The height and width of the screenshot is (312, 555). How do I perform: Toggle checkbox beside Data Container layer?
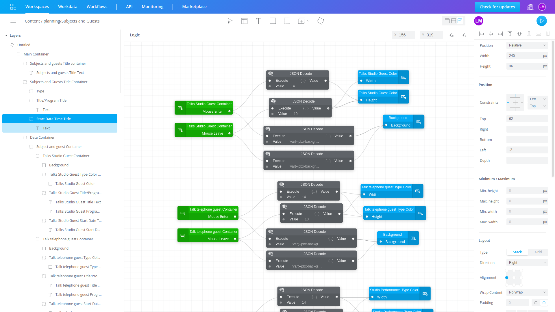pyautogui.click(x=25, y=138)
